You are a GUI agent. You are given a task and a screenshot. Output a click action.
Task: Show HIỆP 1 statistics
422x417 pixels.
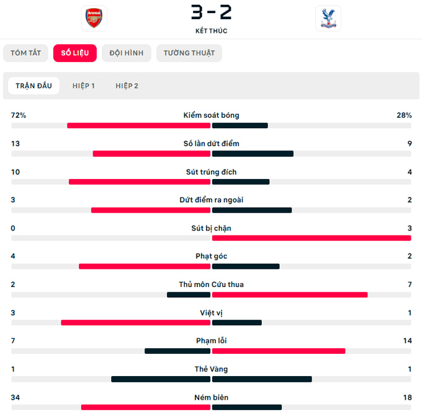(x=83, y=86)
